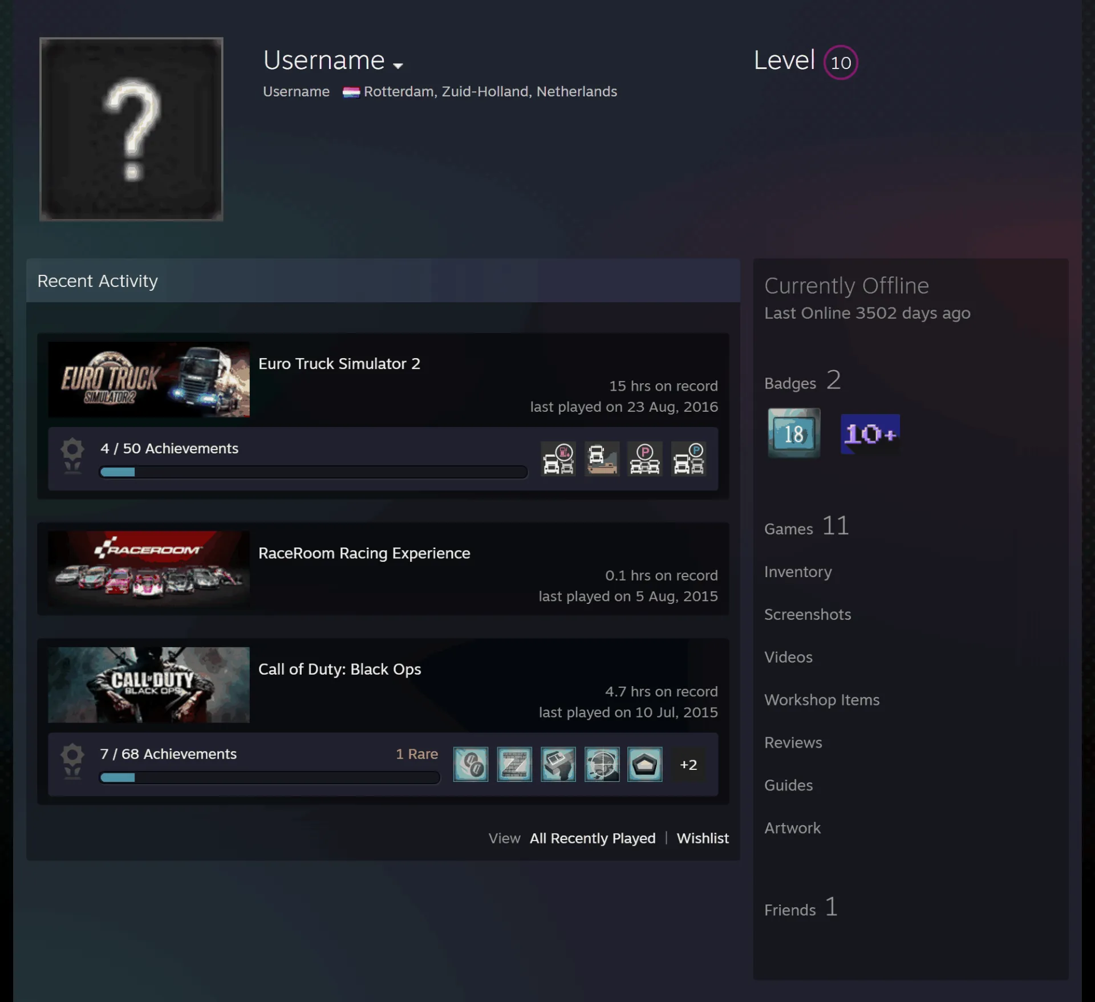Open the Reviews link
1095x1002 pixels.
coord(793,743)
